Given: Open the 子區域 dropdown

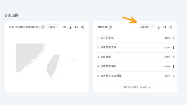Looking at the screenshot, I should click(x=53, y=27).
